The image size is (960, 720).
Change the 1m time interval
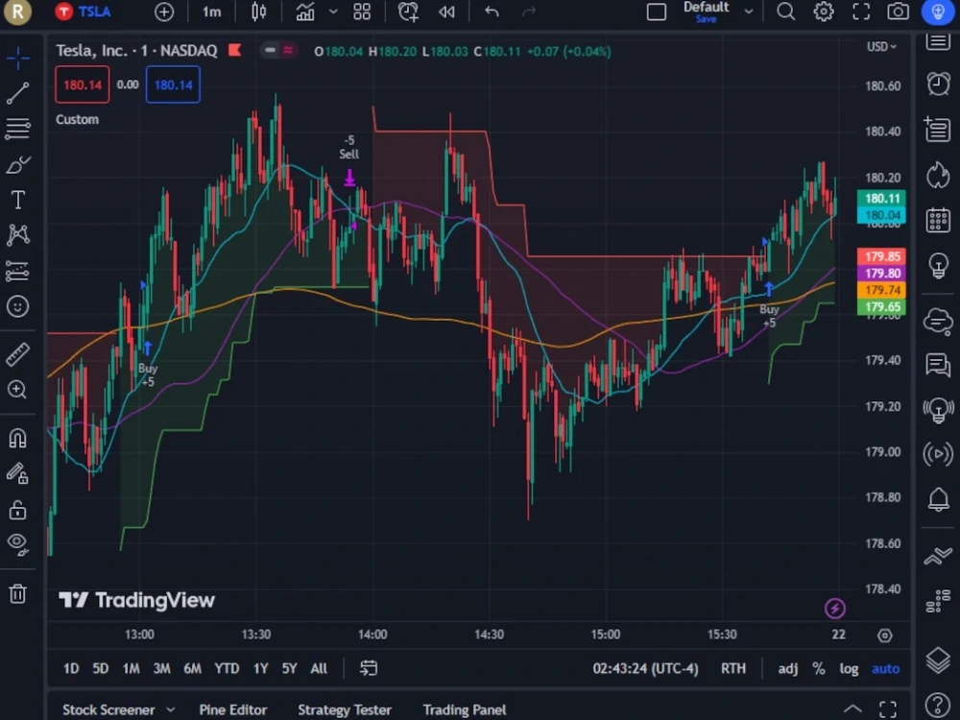coord(212,12)
